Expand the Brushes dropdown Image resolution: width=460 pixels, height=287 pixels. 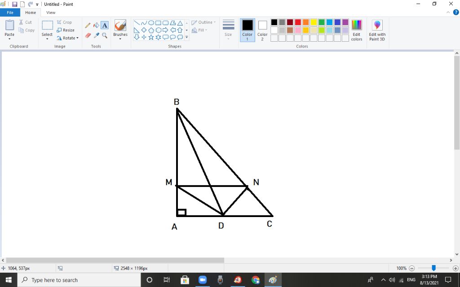tap(120, 39)
